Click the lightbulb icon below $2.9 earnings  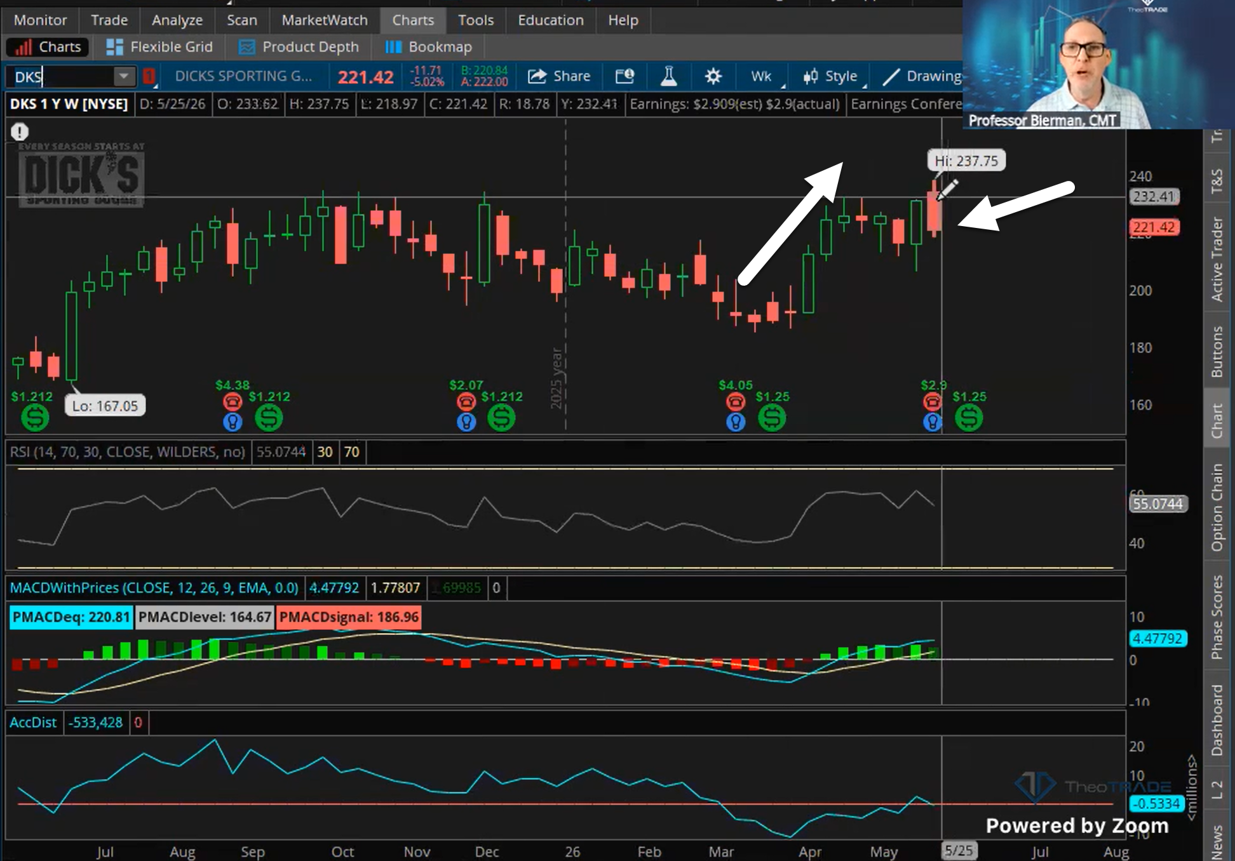[x=932, y=422]
